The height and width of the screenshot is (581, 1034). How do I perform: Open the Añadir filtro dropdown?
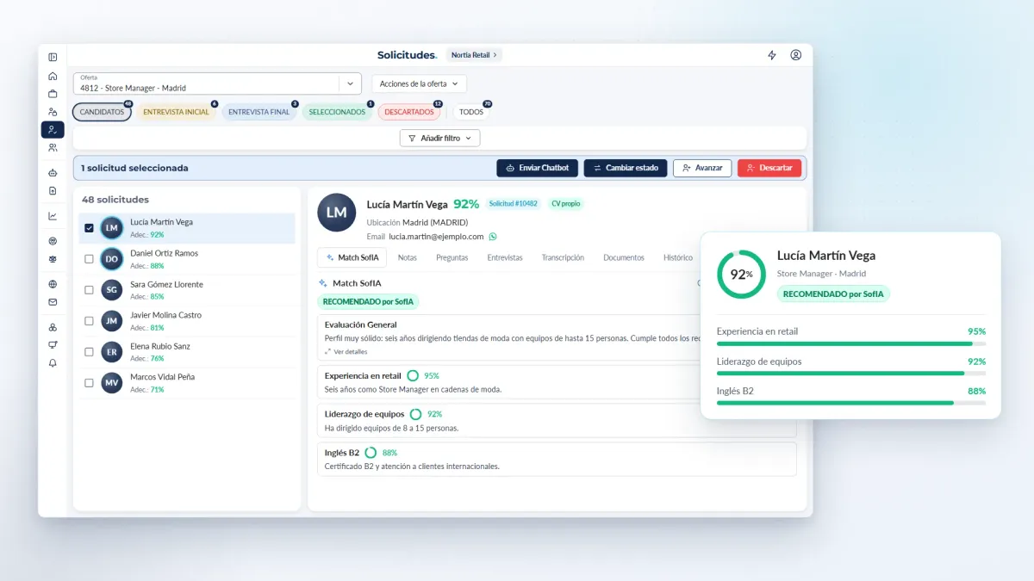coord(439,138)
